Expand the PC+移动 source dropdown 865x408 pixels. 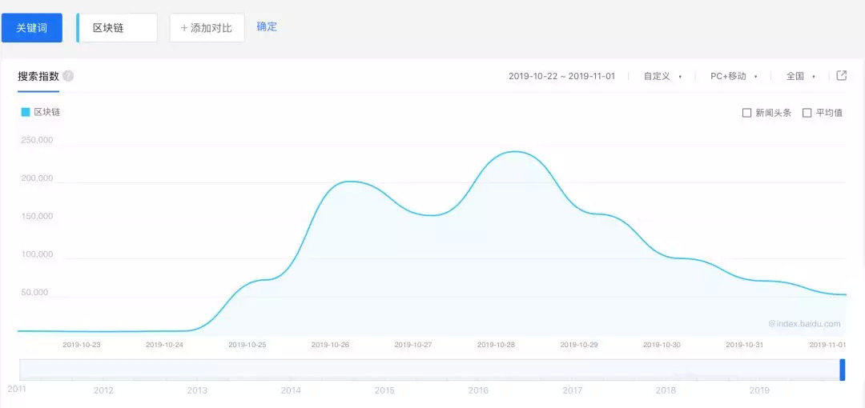pyautogui.click(x=734, y=76)
